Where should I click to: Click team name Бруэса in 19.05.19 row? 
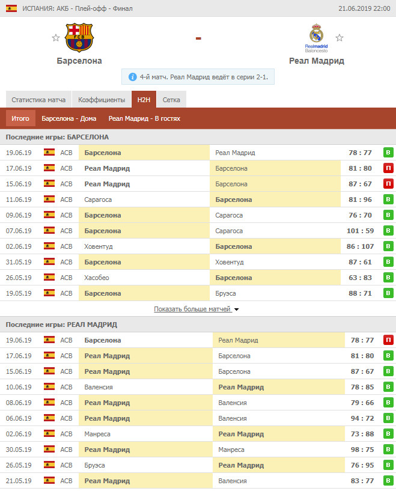(225, 293)
